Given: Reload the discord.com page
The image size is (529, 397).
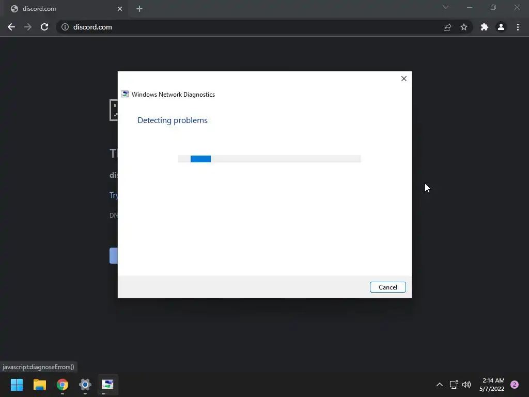Looking at the screenshot, I should click(x=44, y=27).
